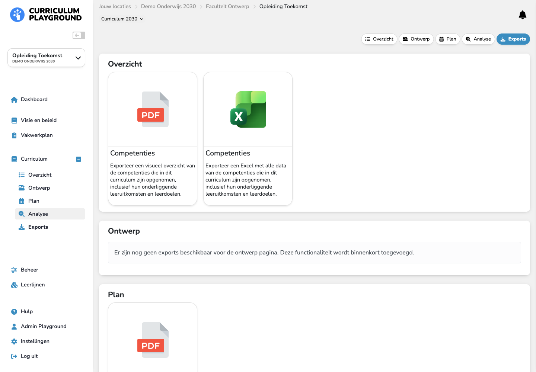Click the Hulp question mark icon
536x372 pixels.
14,312
